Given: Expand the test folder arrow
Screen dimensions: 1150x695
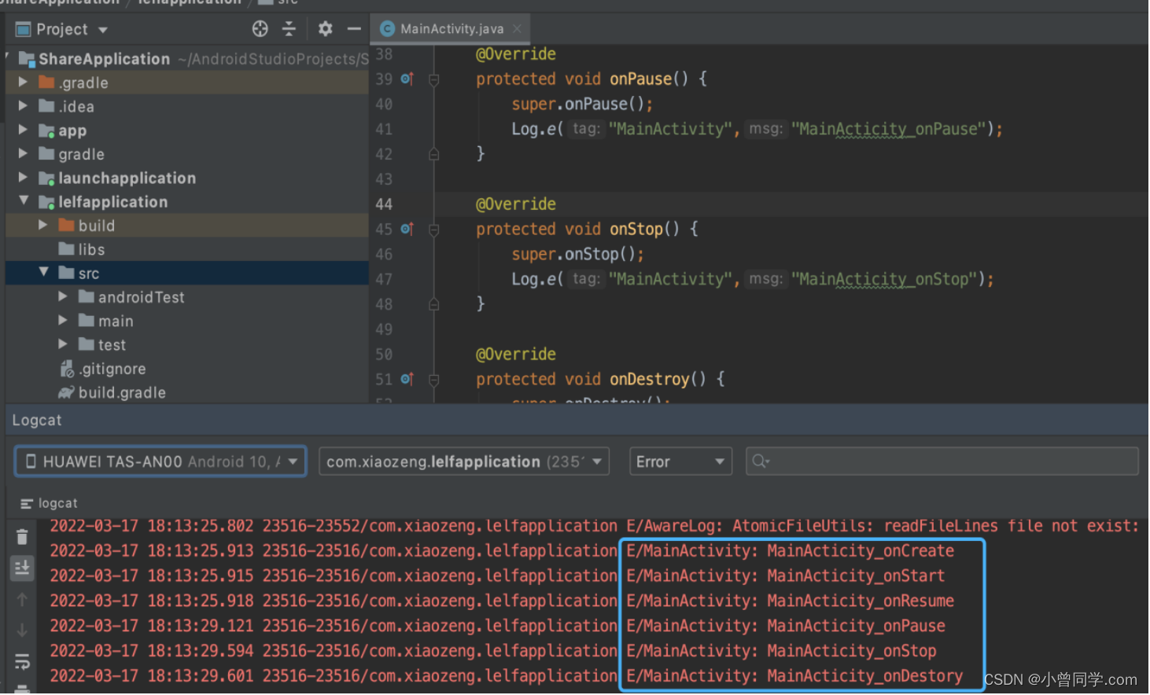Looking at the screenshot, I should point(62,344).
